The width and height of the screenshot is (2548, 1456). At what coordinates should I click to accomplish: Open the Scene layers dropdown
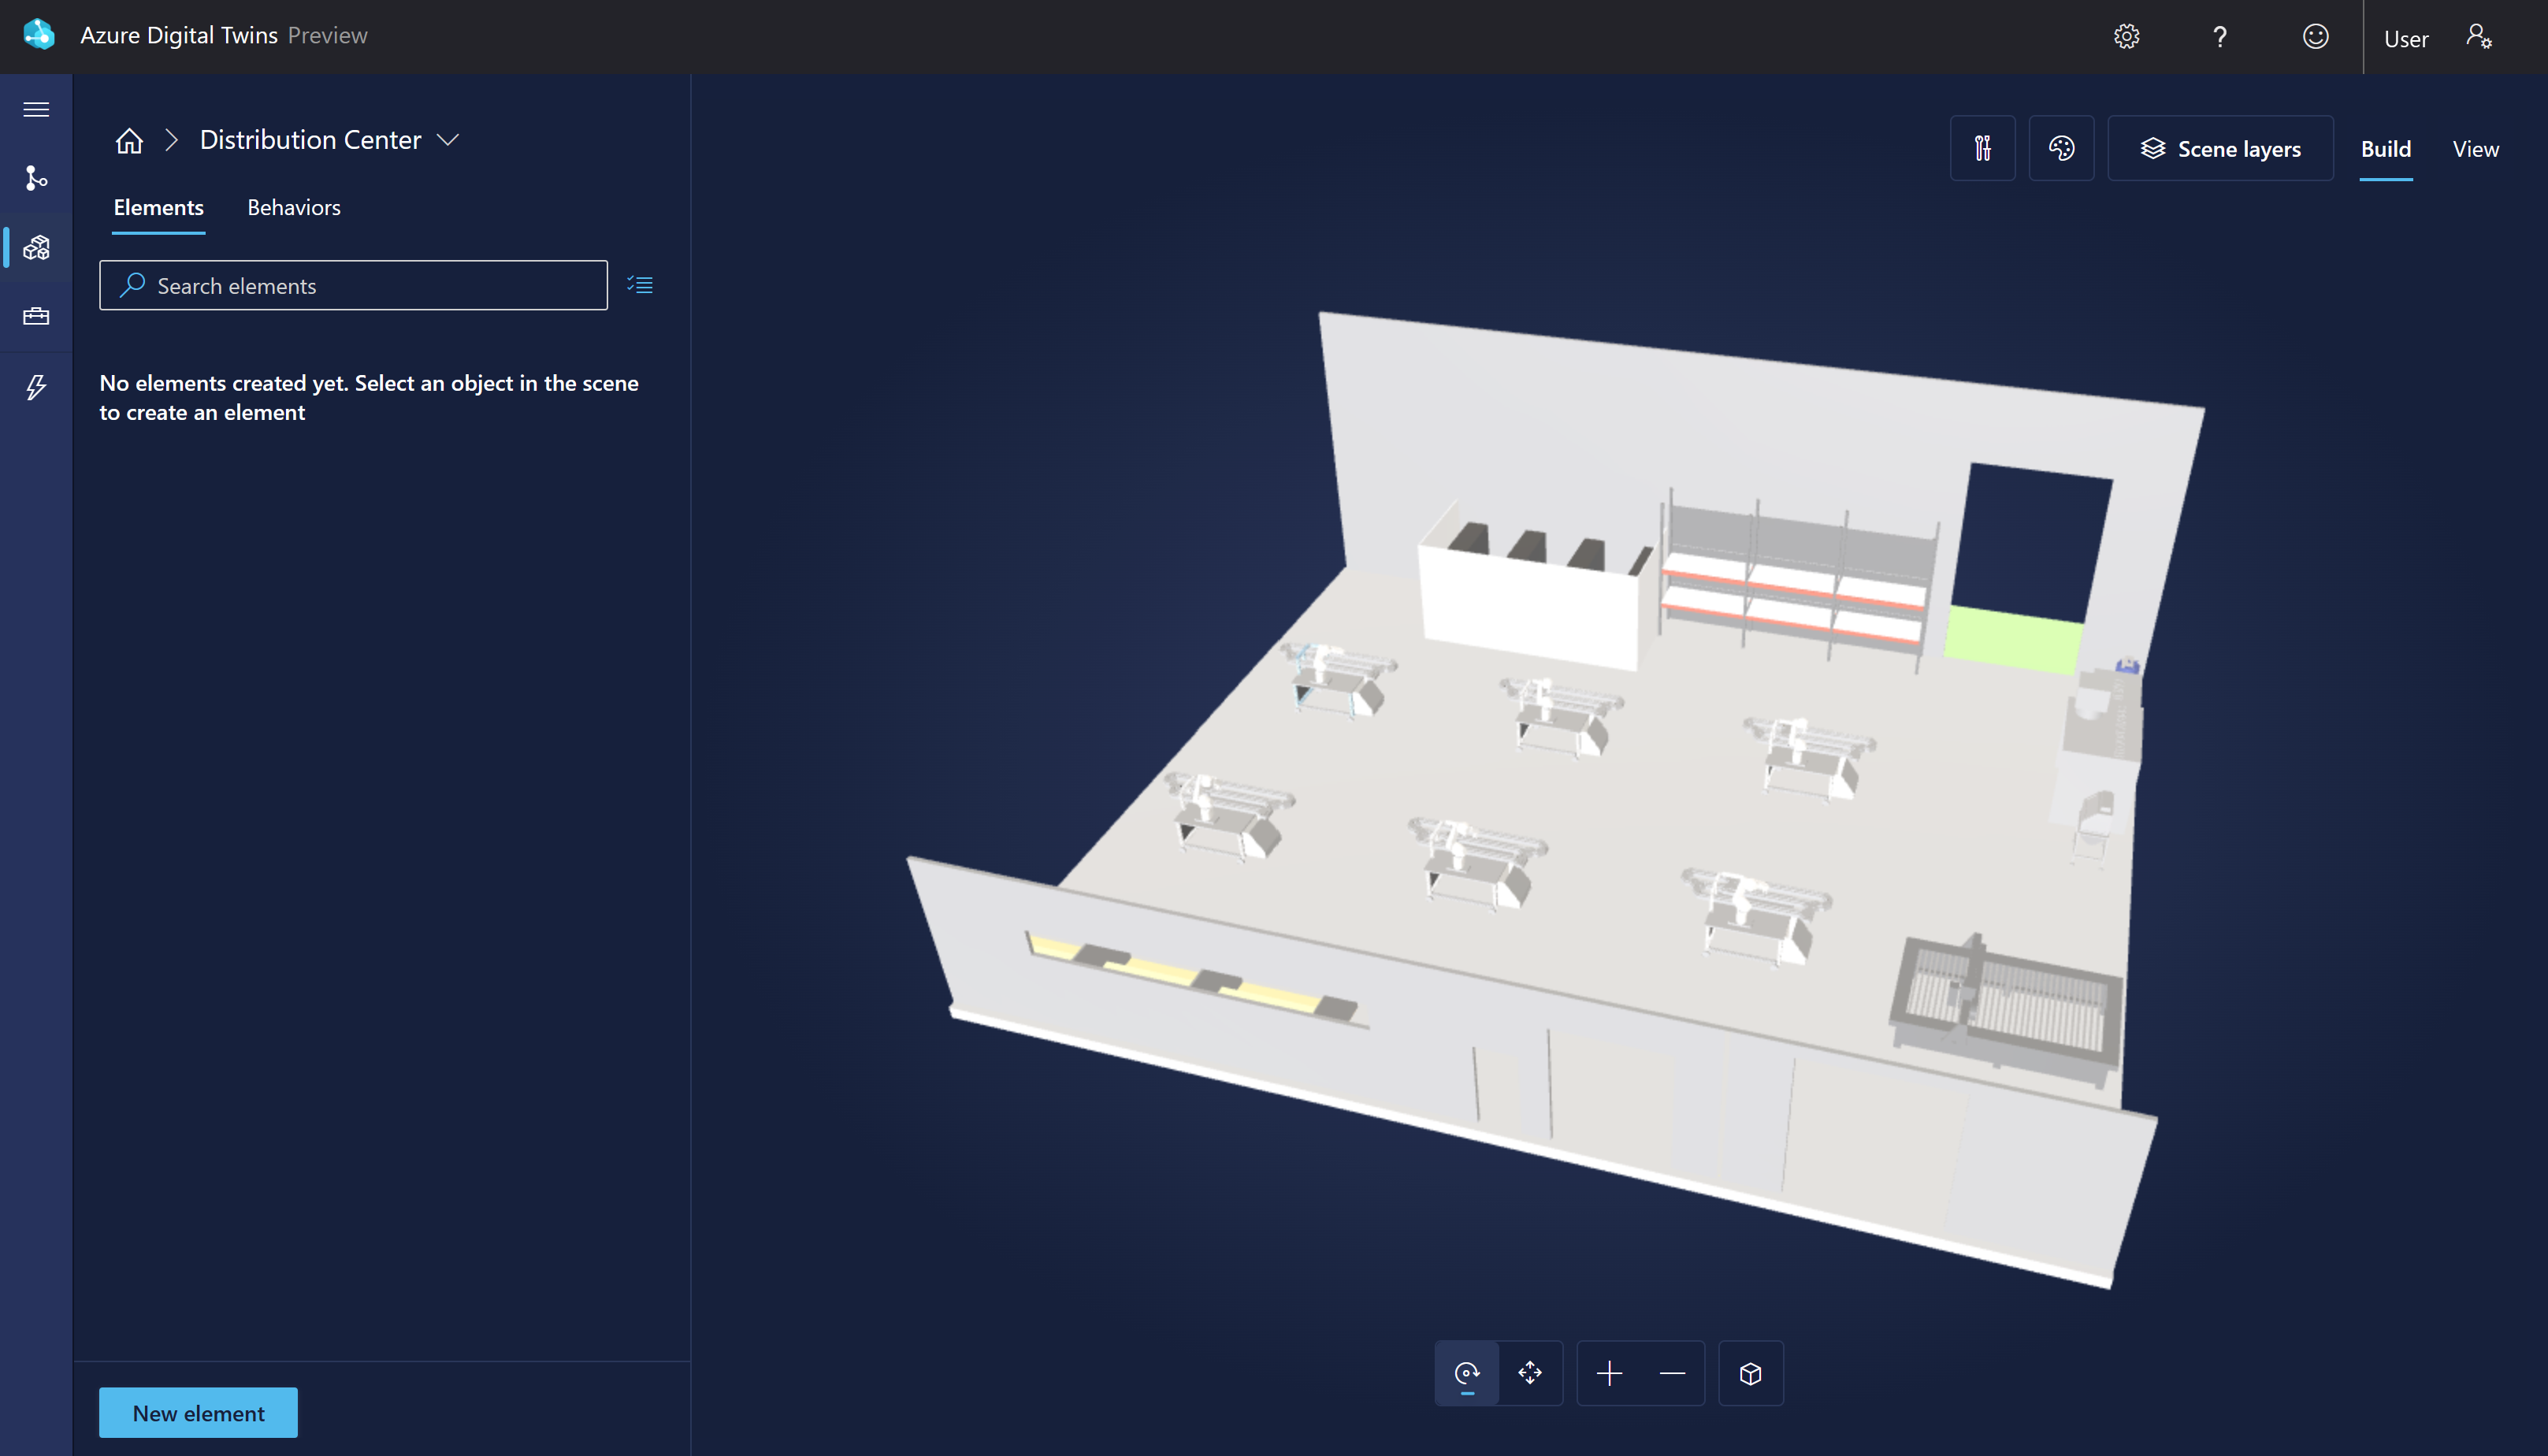coord(2221,148)
